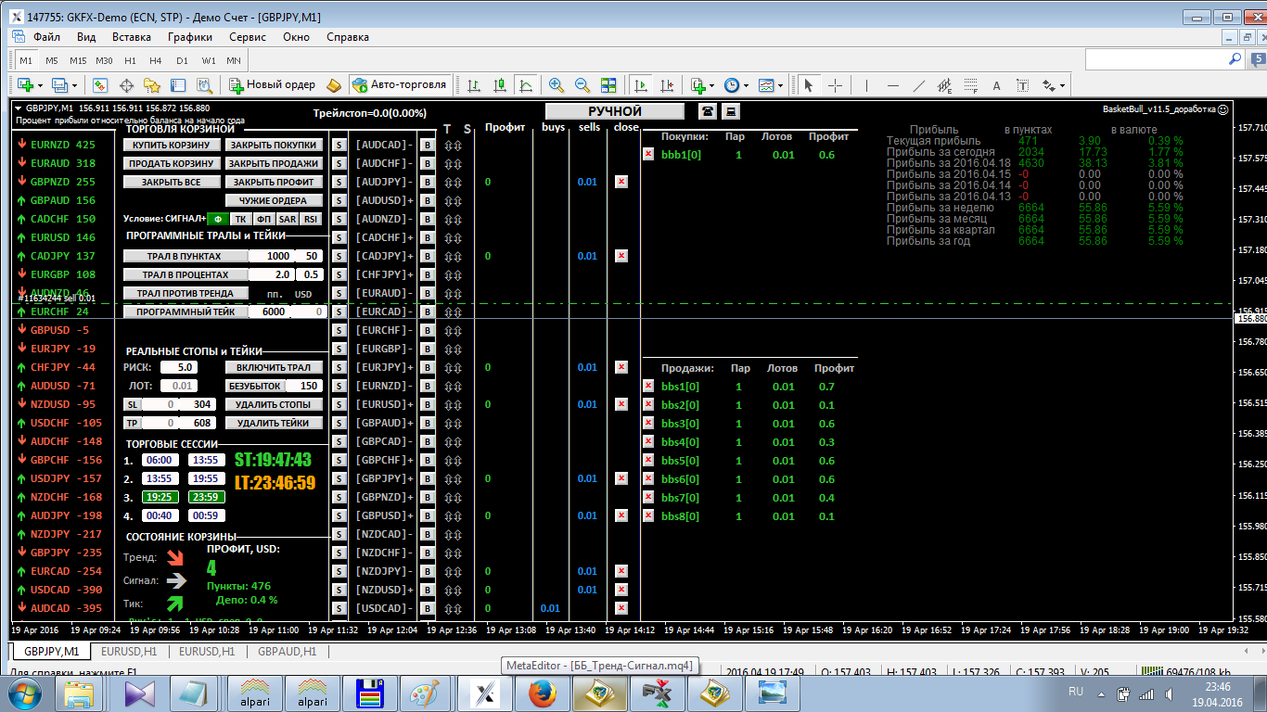Expand the arrows objects dropdown
Image resolution: width=1267 pixels, height=712 pixels.
click(1062, 85)
